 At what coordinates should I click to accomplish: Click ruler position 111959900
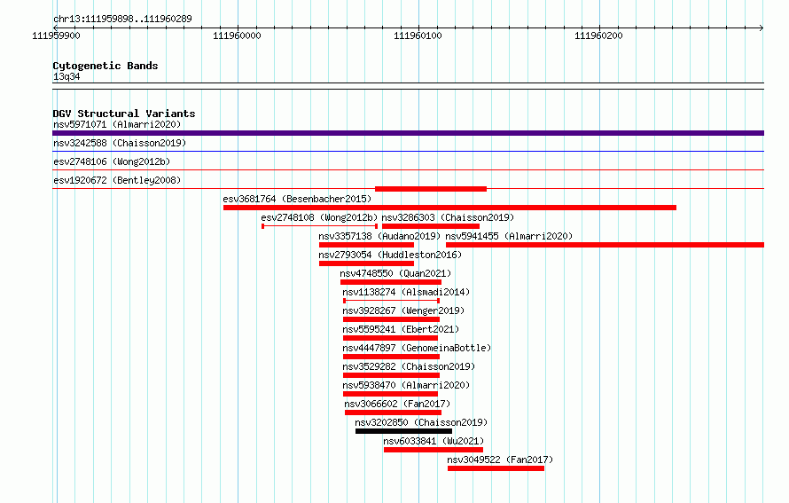click(x=56, y=35)
